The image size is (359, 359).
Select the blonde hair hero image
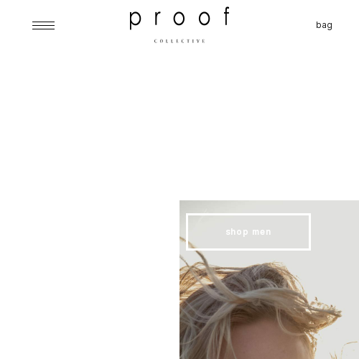[x=269, y=279]
